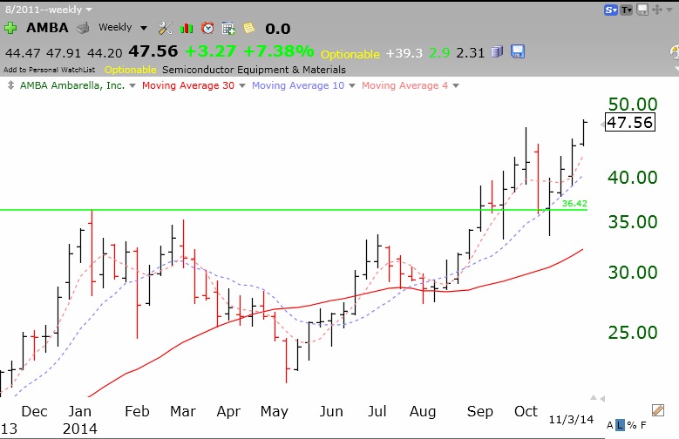Screen dimensions: 679x439
Task: Click the AMBA ticker symbol
Action: (47, 28)
